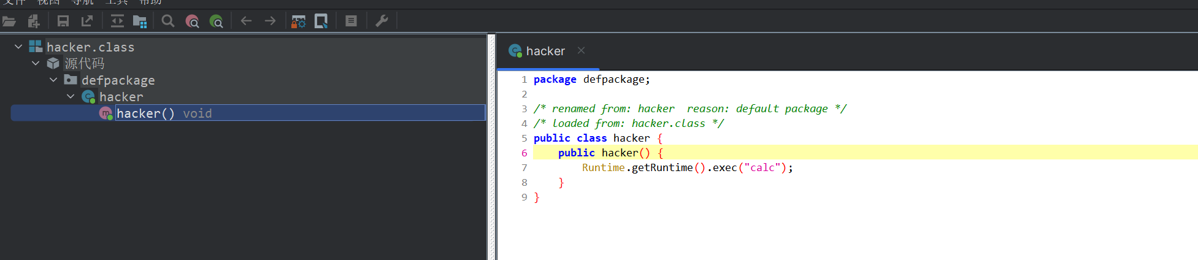The height and width of the screenshot is (260, 1198).
Task: Collapse the hacker.class root node
Action: pyautogui.click(x=18, y=47)
